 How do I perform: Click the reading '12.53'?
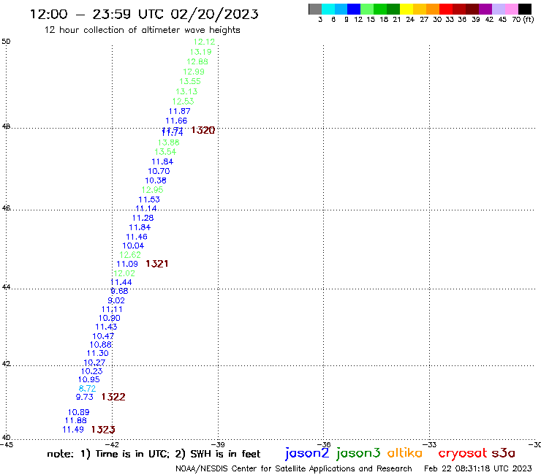coord(184,102)
